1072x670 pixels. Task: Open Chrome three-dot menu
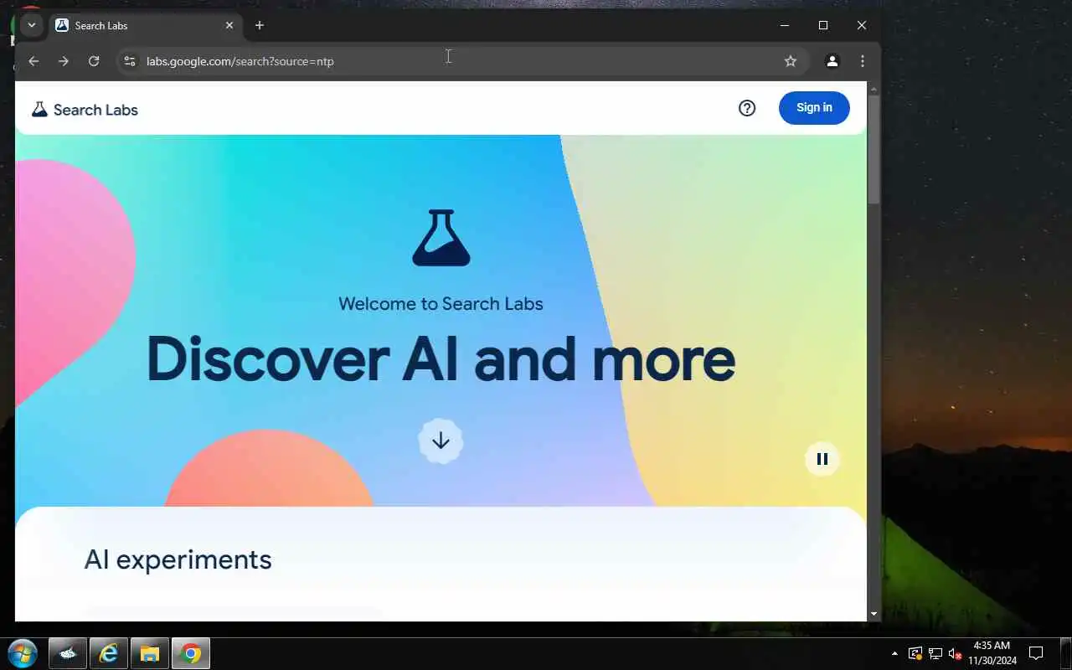click(863, 61)
